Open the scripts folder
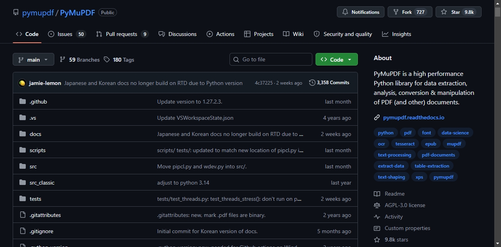 coord(38,150)
